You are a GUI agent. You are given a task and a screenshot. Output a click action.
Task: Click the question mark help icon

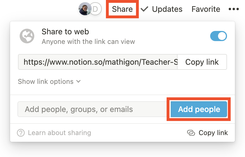click(x=21, y=133)
